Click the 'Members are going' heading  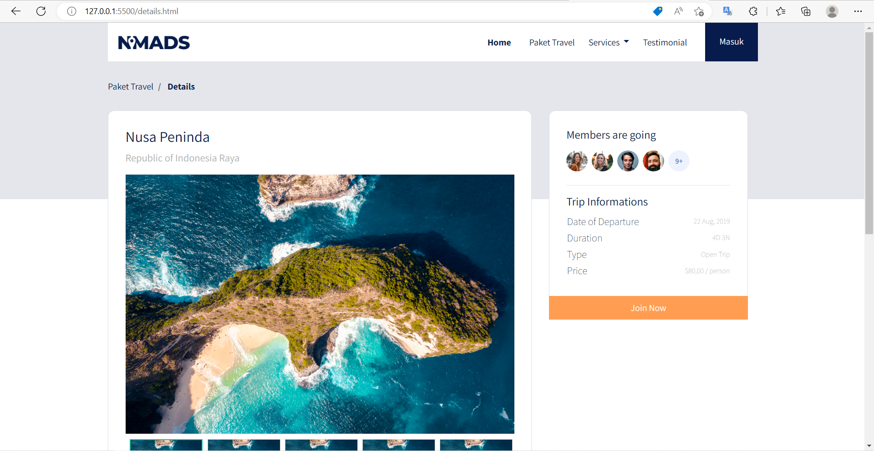pyautogui.click(x=611, y=135)
